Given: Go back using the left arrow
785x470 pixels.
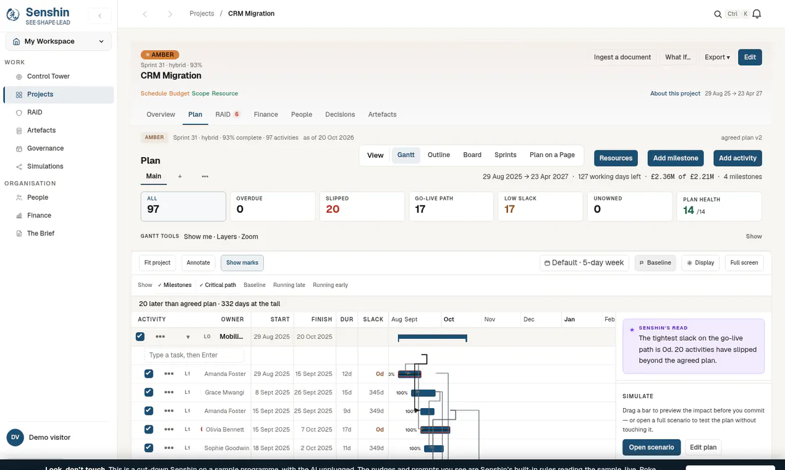Looking at the screenshot, I should pos(145,14).
